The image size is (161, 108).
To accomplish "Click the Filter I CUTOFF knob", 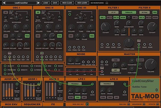I will tap(106, 27).
